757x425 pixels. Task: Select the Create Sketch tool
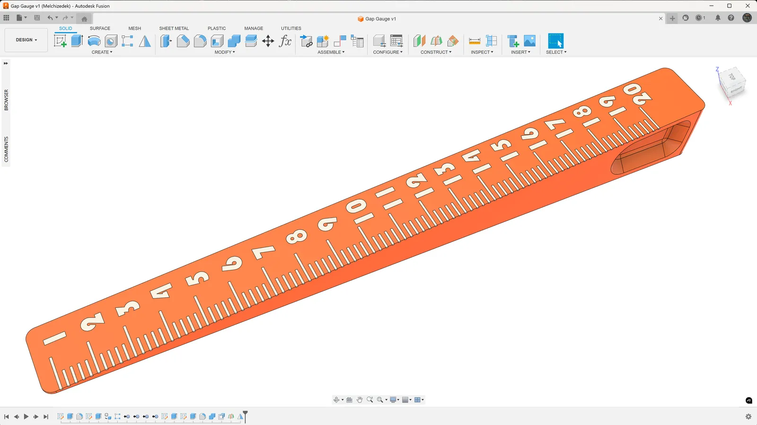tap(60, 41)
